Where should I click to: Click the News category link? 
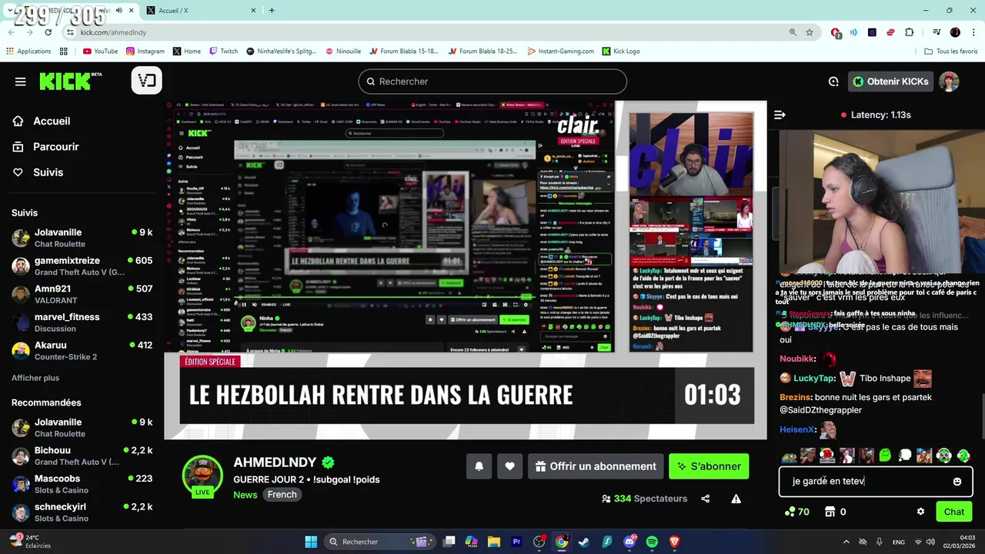tap(245, 495)
